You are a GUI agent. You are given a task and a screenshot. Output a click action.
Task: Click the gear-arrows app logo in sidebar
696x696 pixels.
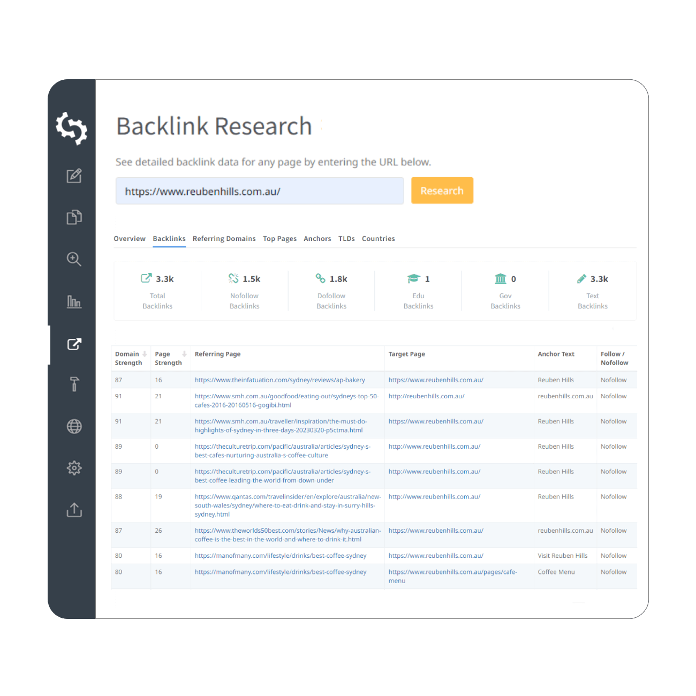point(72,128)
